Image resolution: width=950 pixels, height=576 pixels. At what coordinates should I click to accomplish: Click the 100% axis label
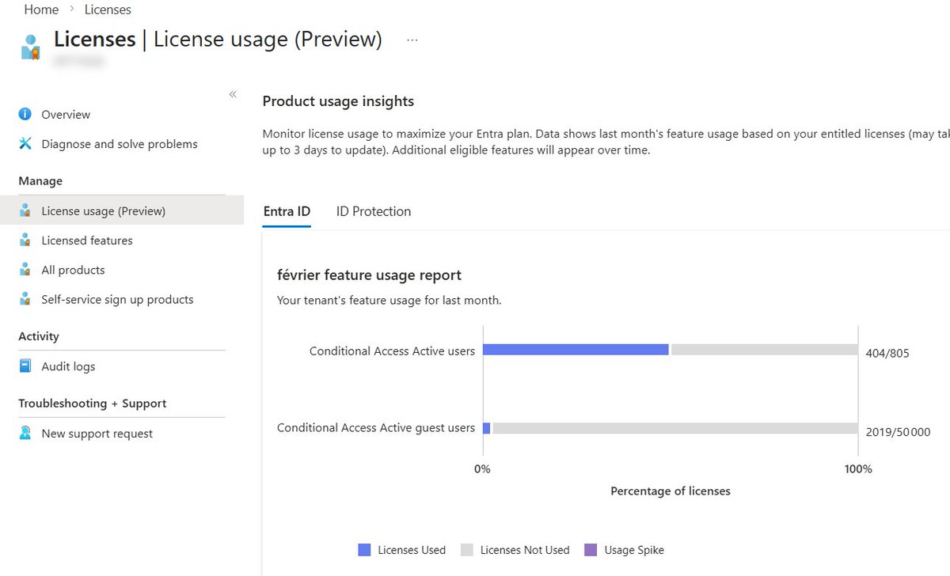pos(858,469)
